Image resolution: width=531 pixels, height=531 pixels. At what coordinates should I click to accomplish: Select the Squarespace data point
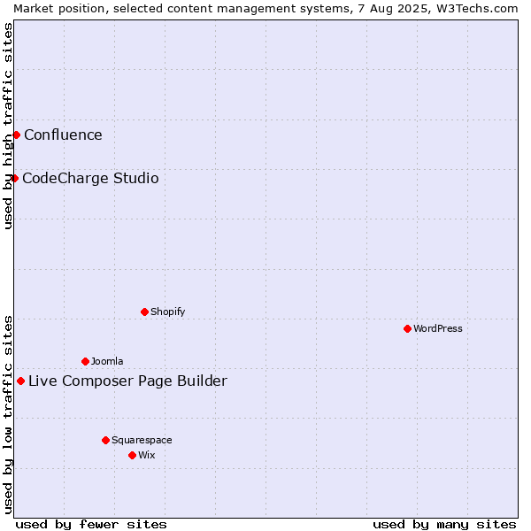click(105, 440)
